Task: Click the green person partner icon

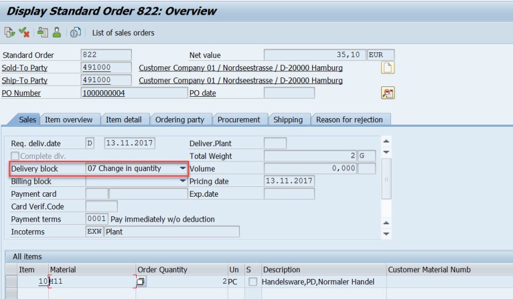Action: click(x=56, y=32)
